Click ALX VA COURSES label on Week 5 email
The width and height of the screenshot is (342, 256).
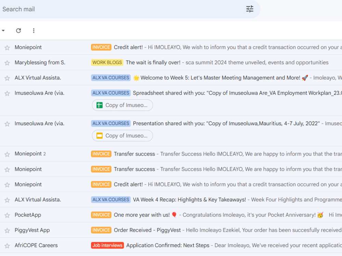coord(111,78)
